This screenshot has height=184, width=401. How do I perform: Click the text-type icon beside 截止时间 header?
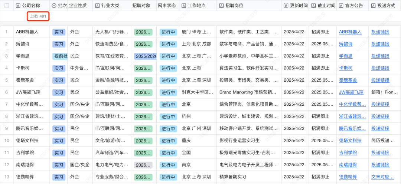[313, 6]
